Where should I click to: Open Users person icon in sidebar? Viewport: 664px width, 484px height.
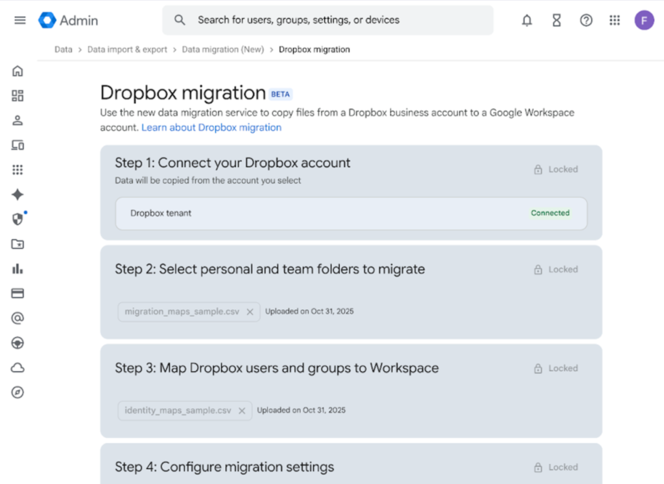18,121
